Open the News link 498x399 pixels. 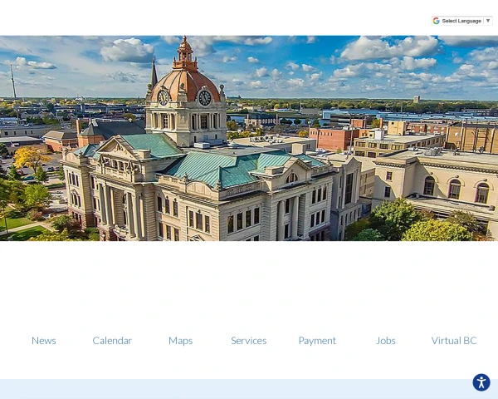click(44, 341)
